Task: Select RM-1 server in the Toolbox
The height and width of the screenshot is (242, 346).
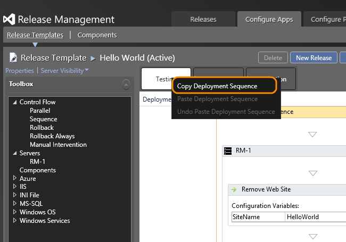Action: tap(37, 162)
